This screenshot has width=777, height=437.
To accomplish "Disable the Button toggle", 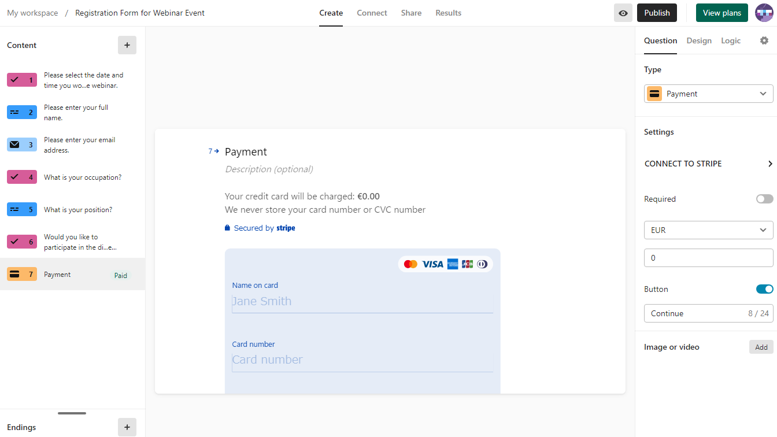I will click(764, 289).
